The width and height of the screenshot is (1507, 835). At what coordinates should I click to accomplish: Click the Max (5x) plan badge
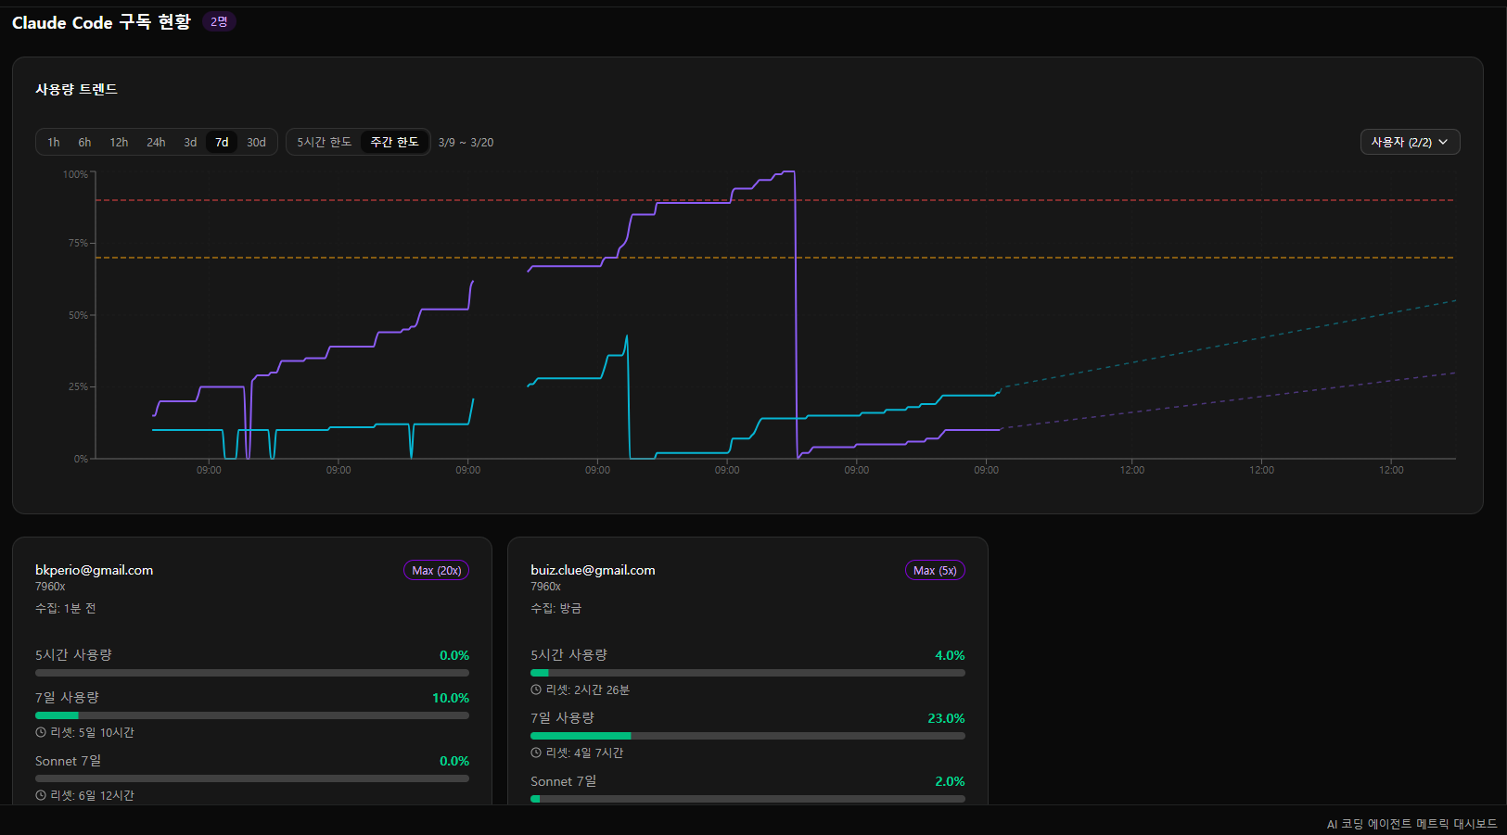pos(935,570)
